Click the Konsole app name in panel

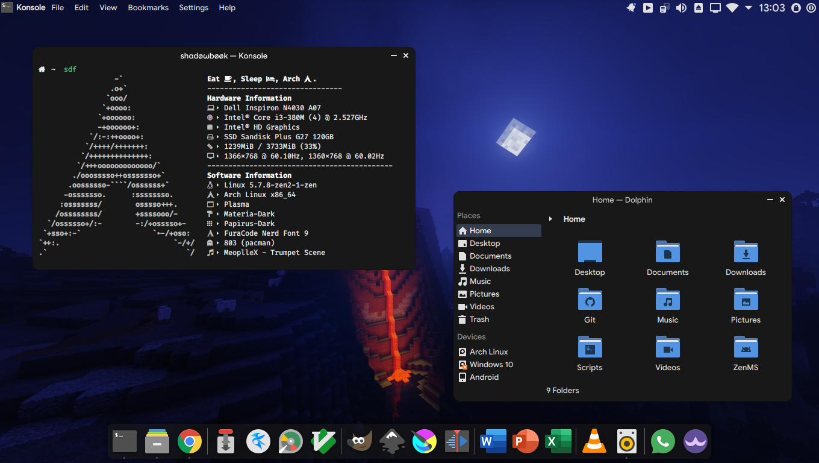pyautogui.click(x=30, y=8)
